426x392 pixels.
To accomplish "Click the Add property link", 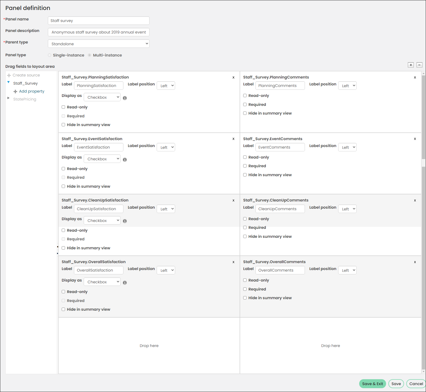I will [x=32, y=91].
